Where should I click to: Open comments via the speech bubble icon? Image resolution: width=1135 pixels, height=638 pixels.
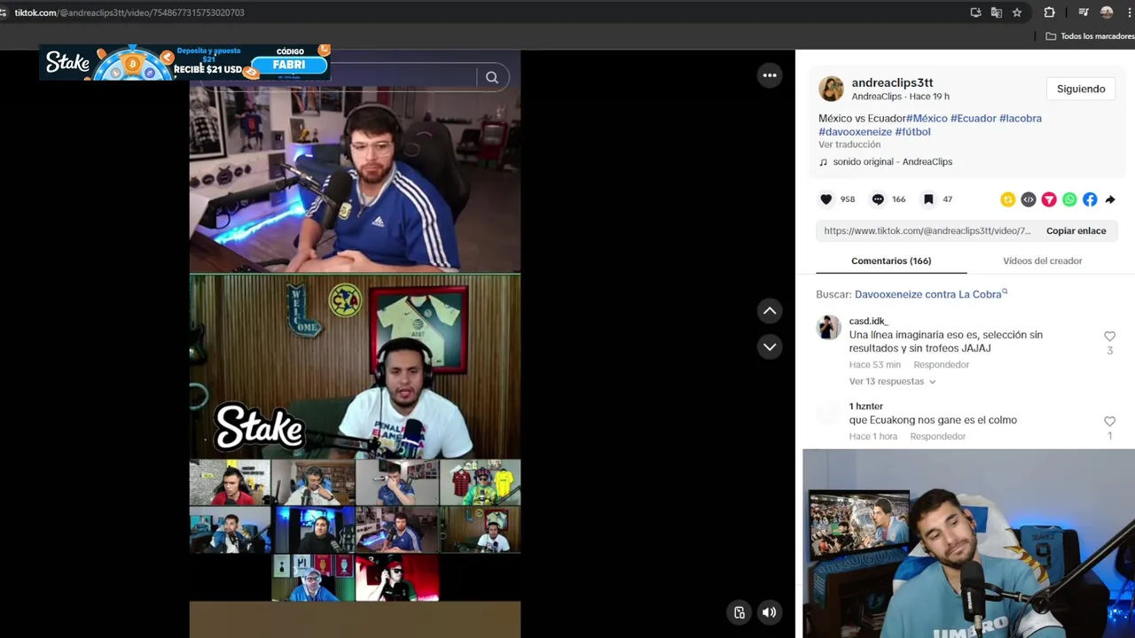[878, 199]
